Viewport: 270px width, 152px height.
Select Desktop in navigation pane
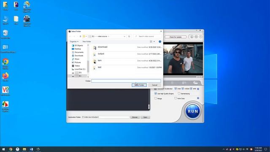pyautogui.click(x=78, y=49)
